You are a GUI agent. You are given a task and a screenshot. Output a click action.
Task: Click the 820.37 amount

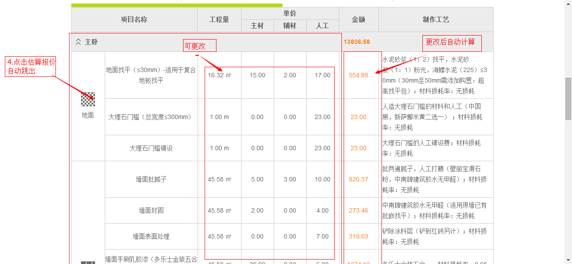pyautogui.click(x=359, y=179)
